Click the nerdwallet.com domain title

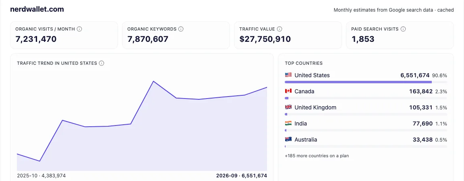click(x=37, y=9)
